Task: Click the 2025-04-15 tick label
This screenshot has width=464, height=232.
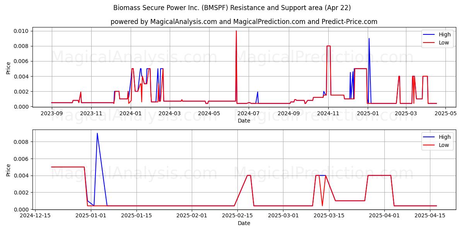Action: click(430, 216)
